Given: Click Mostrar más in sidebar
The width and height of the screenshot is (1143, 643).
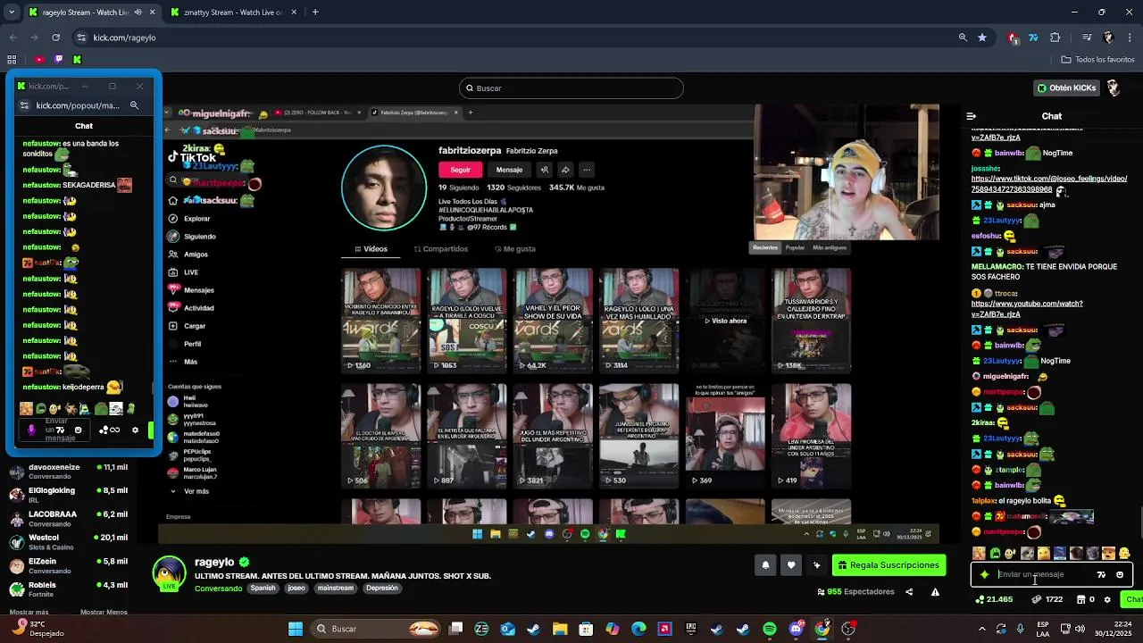Looking at the screenshot, I should 29,612.
